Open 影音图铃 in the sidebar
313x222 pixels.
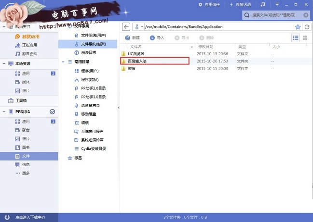[x=29, y=54]
